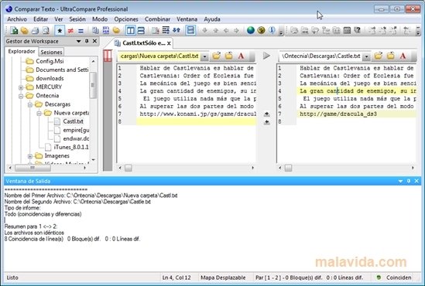Open the Combinar menu
Screen dimensions: 425x286
coord(157,19)
